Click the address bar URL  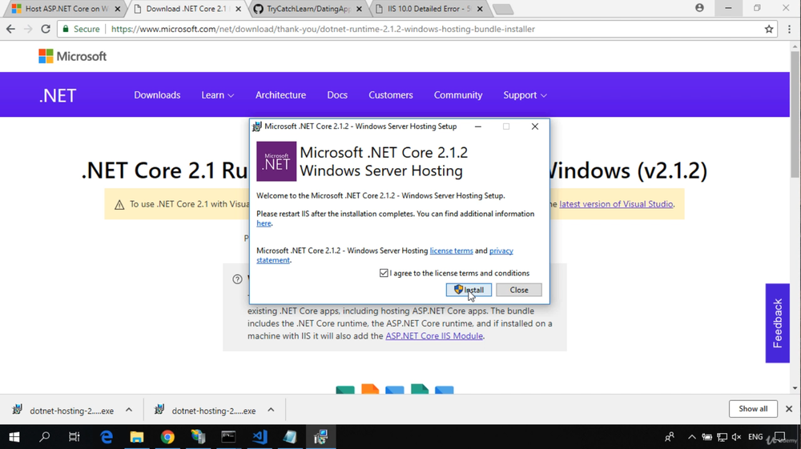tap(323, 29)
